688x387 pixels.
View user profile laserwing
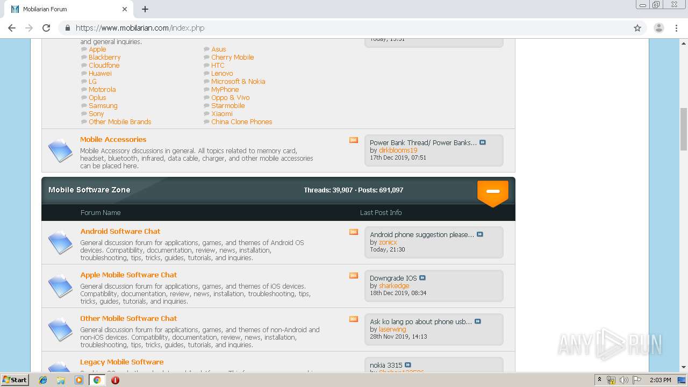(x=392, y=329)
